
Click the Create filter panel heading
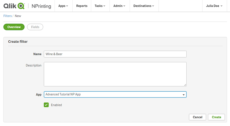click(x=18, y=42)
